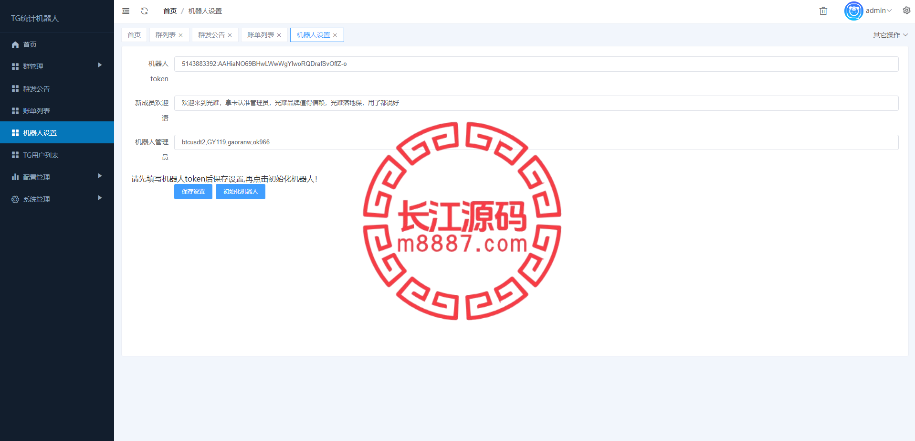Click the grid icon beside 群发公告

tap(15, 89)
